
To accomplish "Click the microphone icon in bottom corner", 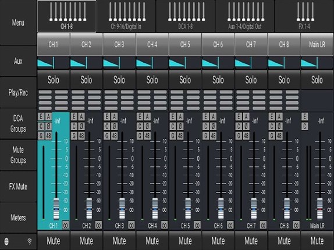I will click(6, 241).
